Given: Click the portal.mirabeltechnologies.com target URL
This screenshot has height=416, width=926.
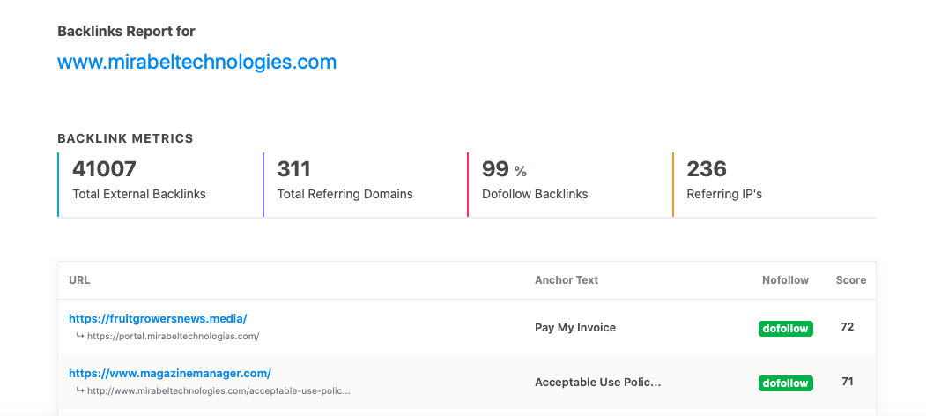Looking at the screenshot, I should coord(173,336).
